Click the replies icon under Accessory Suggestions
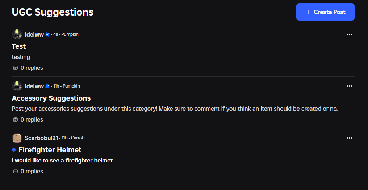Image resolution: width=368 pixels, height=190 pixels. click(15, 119)
